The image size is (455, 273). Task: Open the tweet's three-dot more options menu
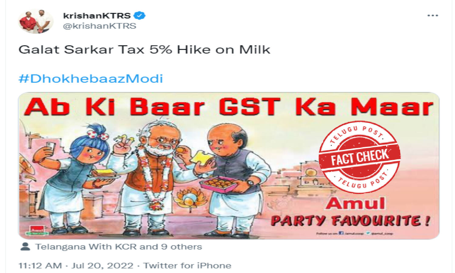(x=433, y=15)
